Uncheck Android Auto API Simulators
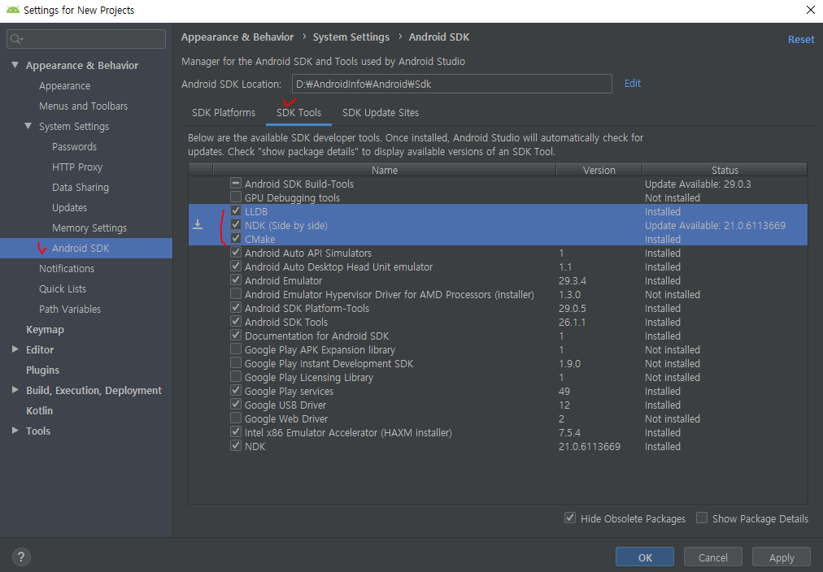The height and width of the screenshot is (572, 823). 236,252
